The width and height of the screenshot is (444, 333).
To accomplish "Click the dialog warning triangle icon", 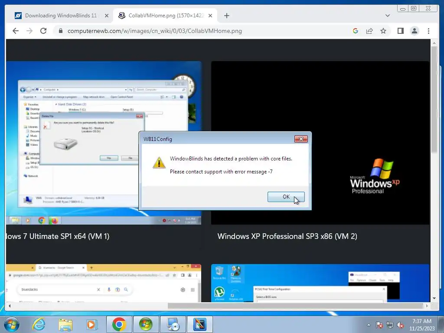I will click(159, 163).
